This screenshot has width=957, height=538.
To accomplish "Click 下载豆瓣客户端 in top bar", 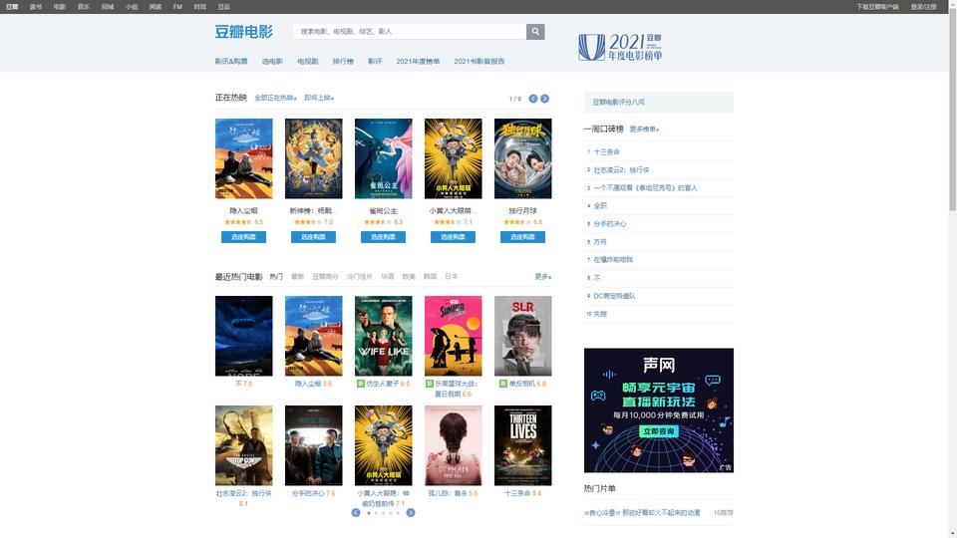I will click(877, 7).
